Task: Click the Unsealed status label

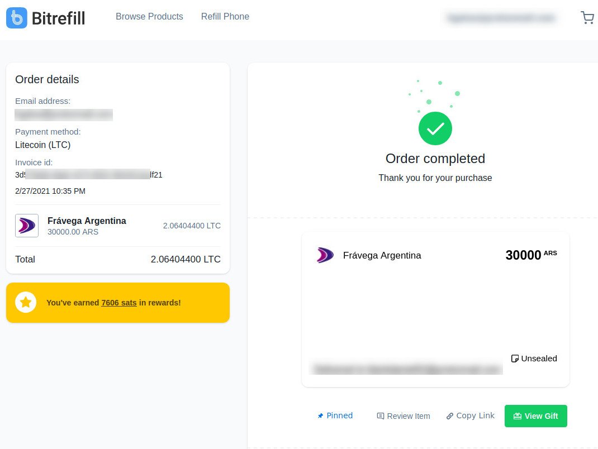Action: (539, 359)
